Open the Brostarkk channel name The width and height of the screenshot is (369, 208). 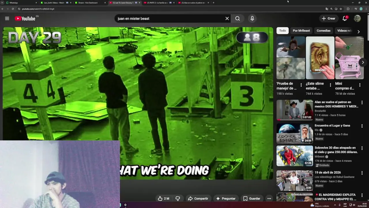point(320,111)
